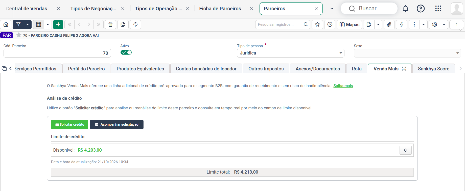Open the Perfil do Parceiro tab
This screenshot has height=191, width=465.
pyautogui.click(x=86, y=69)
